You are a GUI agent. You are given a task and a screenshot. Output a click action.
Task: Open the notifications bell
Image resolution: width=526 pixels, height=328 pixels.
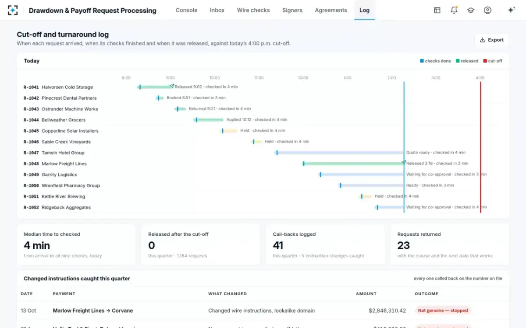tap(454, 10)
